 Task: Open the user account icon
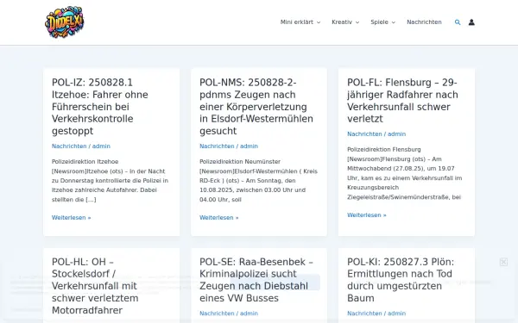click(471, 22)
